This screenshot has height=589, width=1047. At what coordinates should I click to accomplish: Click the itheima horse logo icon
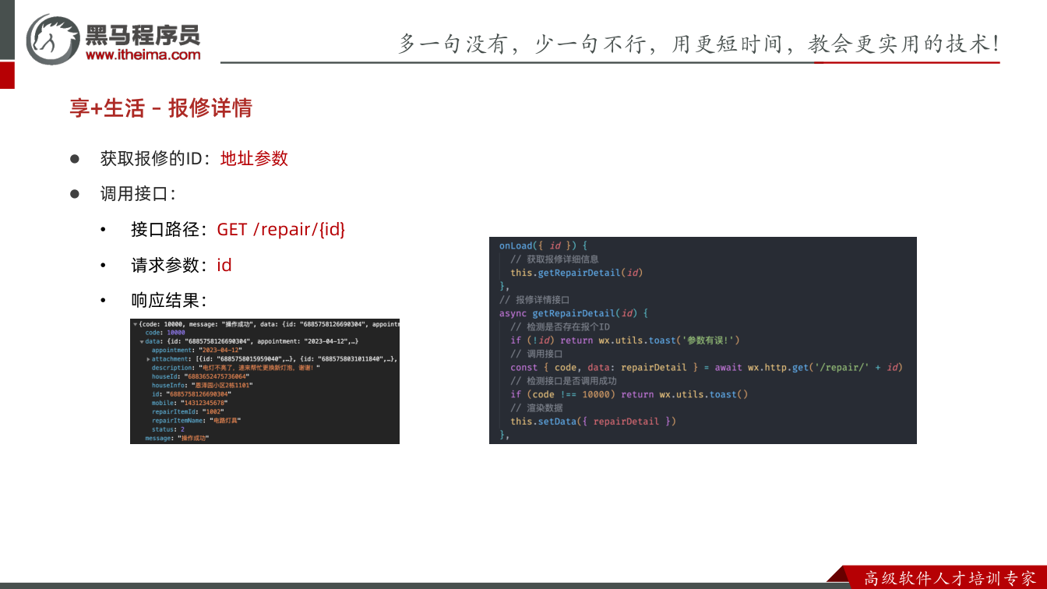tap(52, 39)
